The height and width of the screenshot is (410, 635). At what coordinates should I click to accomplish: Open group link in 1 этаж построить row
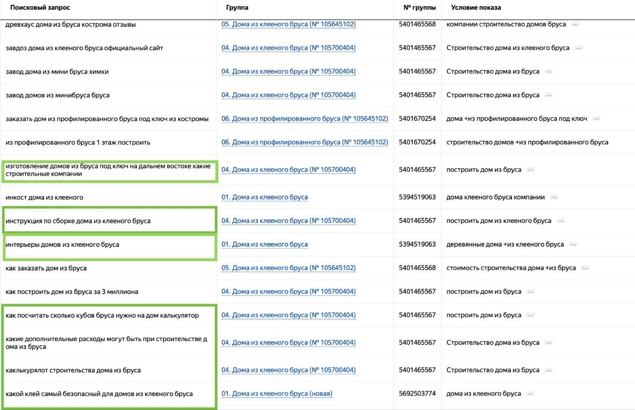tap(305, 142)
